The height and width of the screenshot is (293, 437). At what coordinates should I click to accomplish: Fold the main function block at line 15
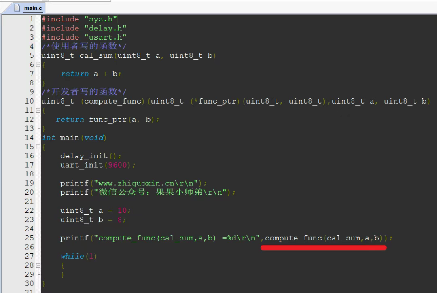(x=38, y=147)
